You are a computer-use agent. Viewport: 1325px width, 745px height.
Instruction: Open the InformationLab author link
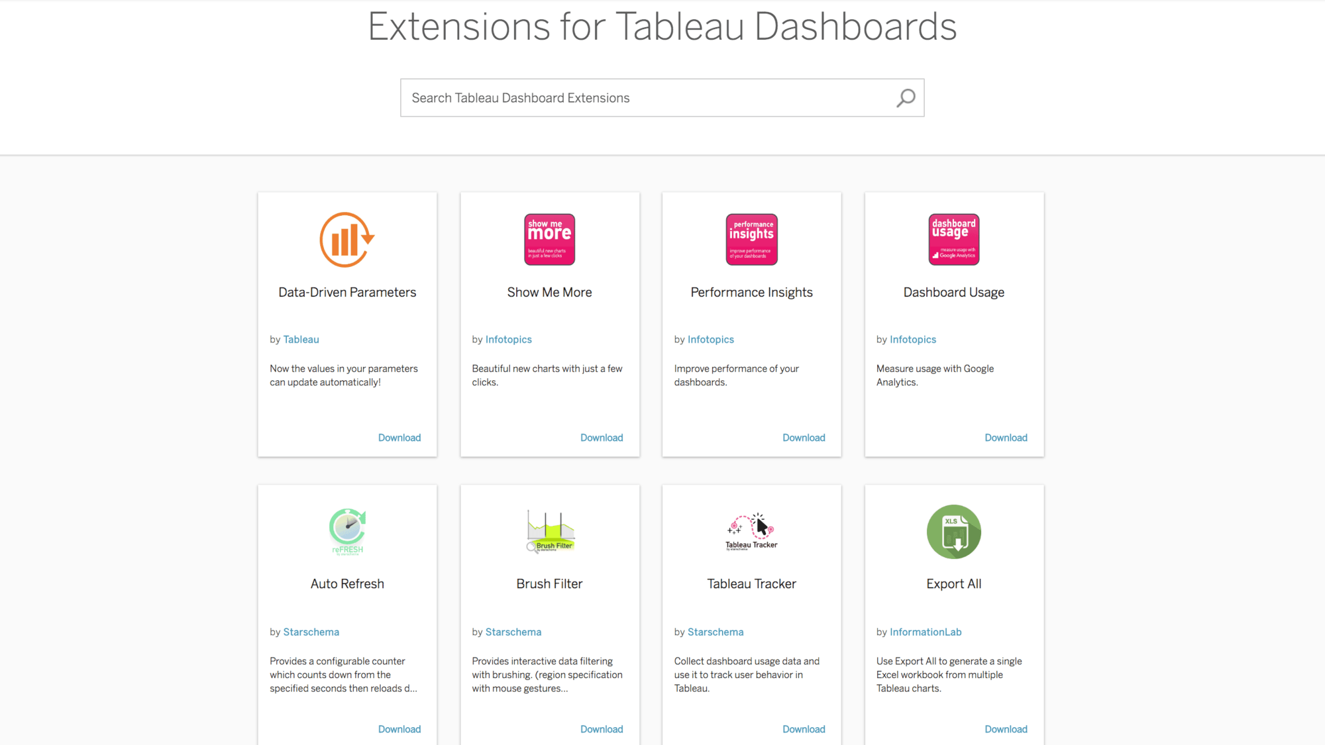[925, 632]
